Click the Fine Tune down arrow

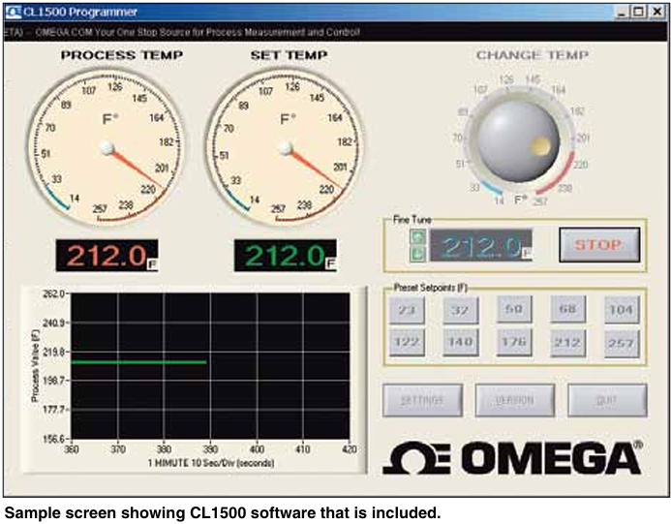[x=417, y=253]
